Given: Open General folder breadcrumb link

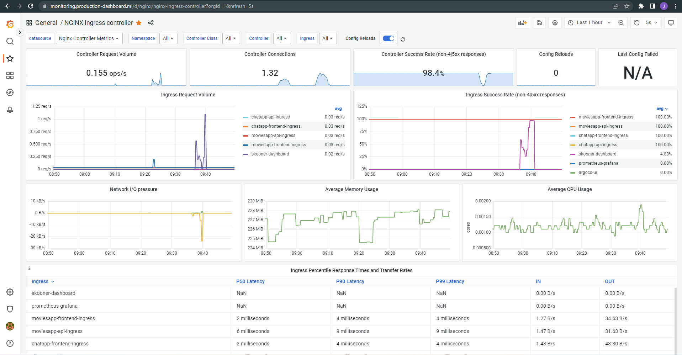Looking at the screenshot, I should (x=46, y=23).
